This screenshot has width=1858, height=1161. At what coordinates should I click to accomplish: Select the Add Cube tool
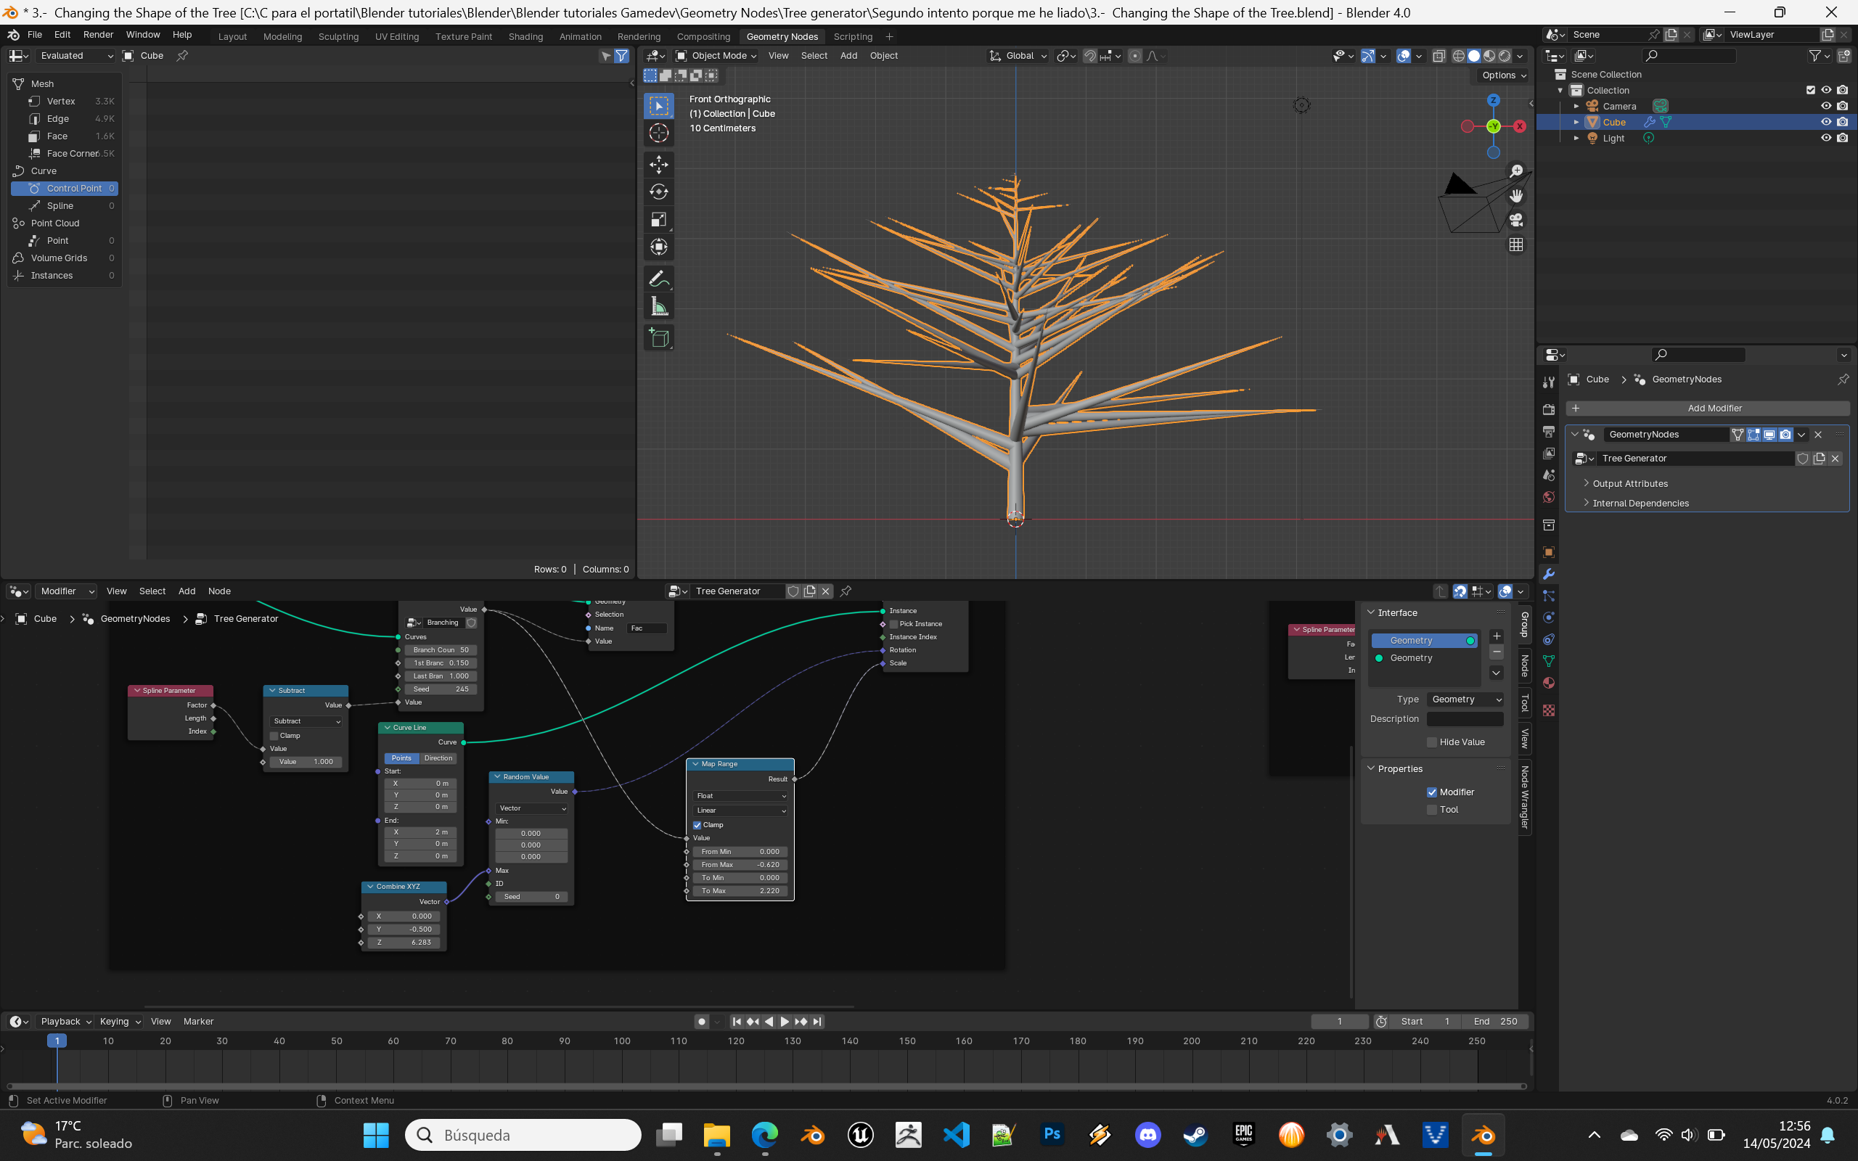click(x=659, y=338)
